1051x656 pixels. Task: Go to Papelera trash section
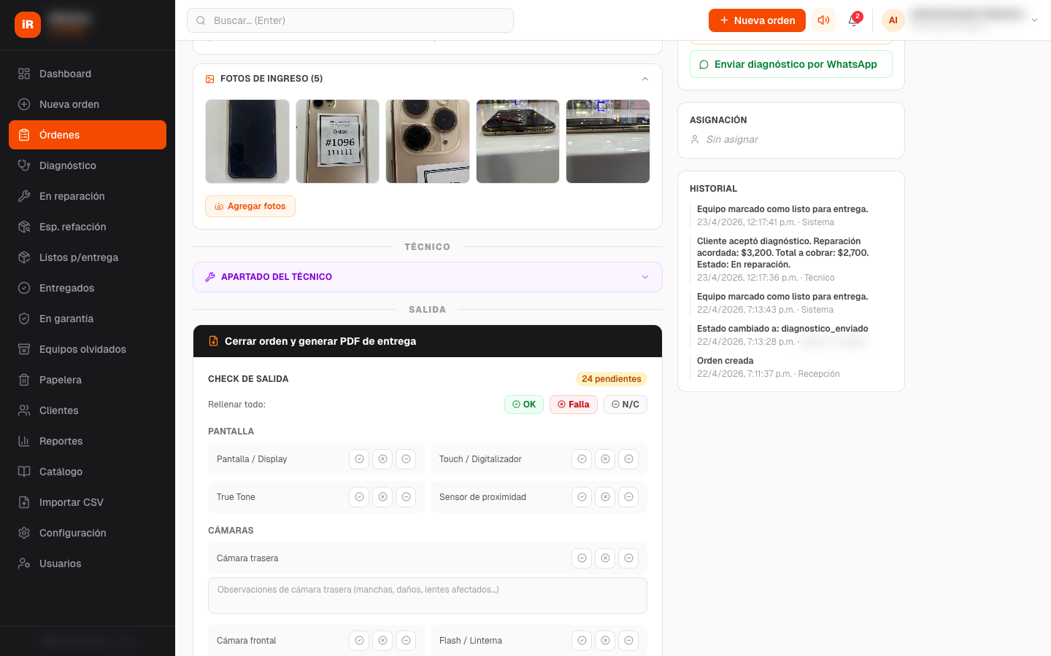click(x=60, y=380)
